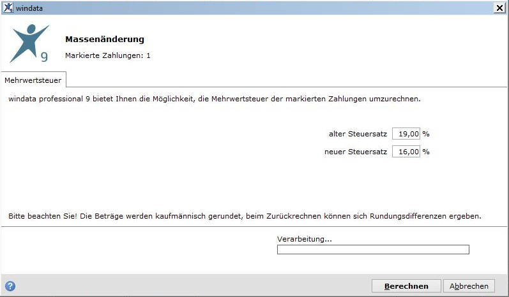509x297 pixels.
Task: Click the 'Markierte Zahlungen: 1' text
Action: [108, 55]
